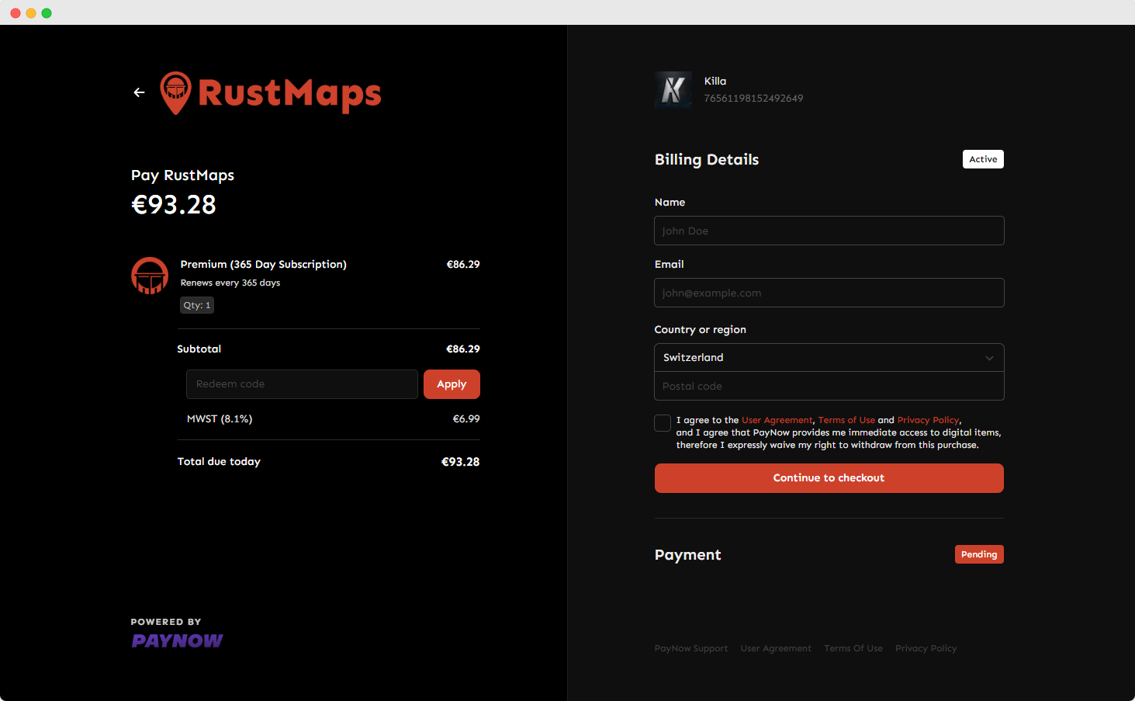Image resolution: width=1135 pixels, height=701 pixels.
Task: Focus the Postal code field
Action: click(x=829, y=386)
